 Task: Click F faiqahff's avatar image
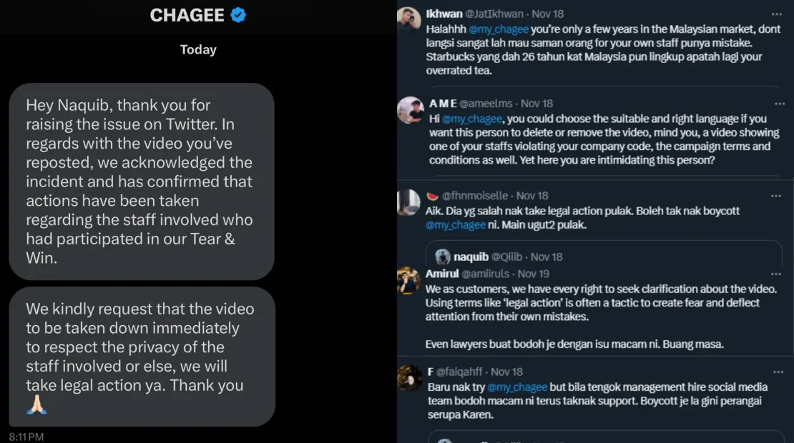(409, 377)
